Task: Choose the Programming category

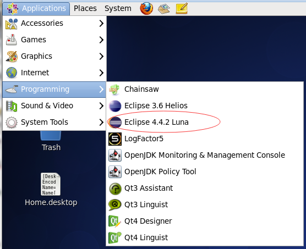Action: click(54, 90)
